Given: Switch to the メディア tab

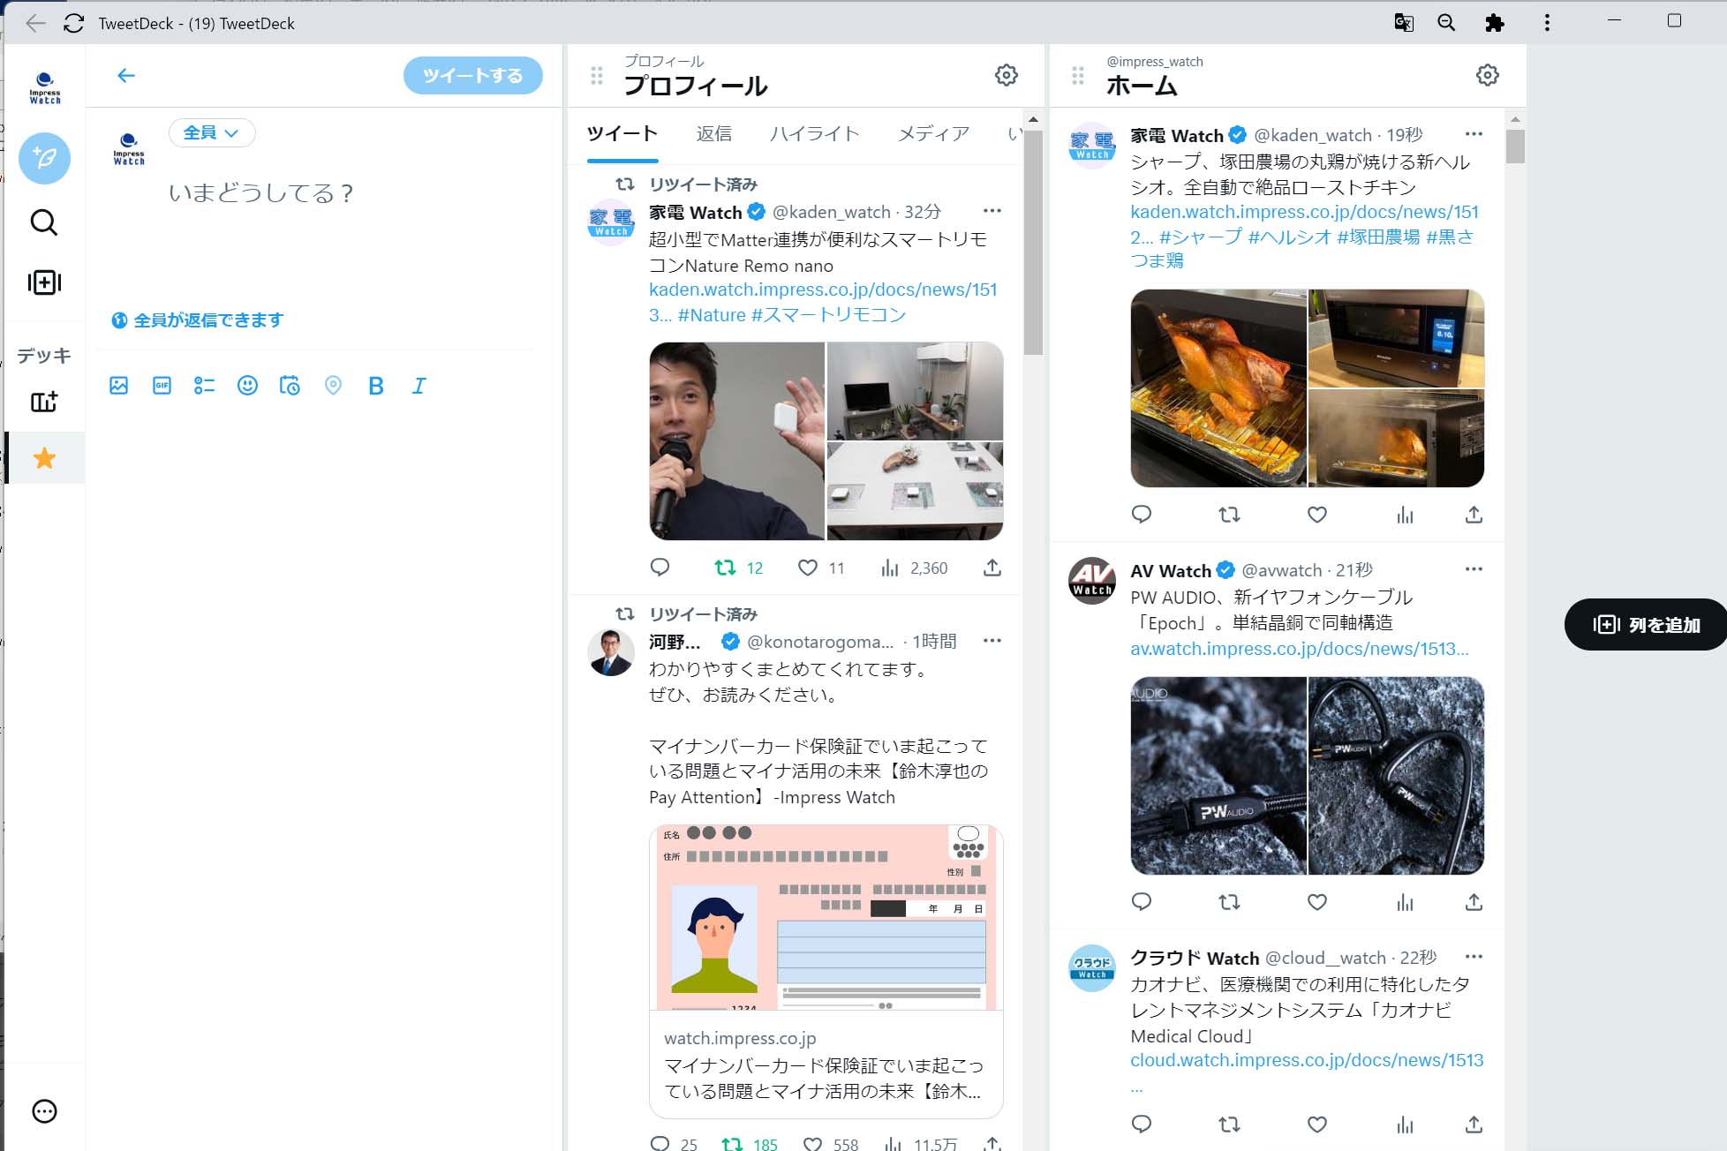Looking at the screenshot, I should [x=933, y=133].
